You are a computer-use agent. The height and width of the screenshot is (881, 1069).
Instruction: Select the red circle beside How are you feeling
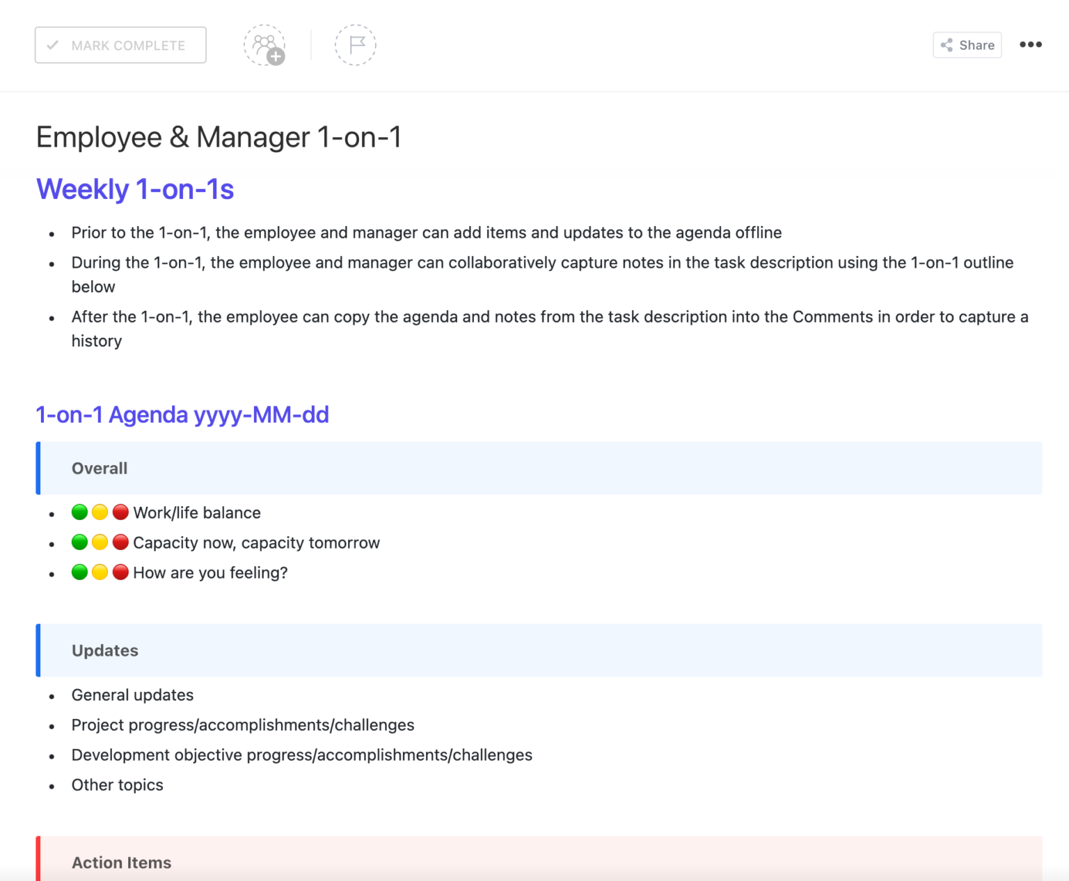pyautogui.click(x=120, y=572)
